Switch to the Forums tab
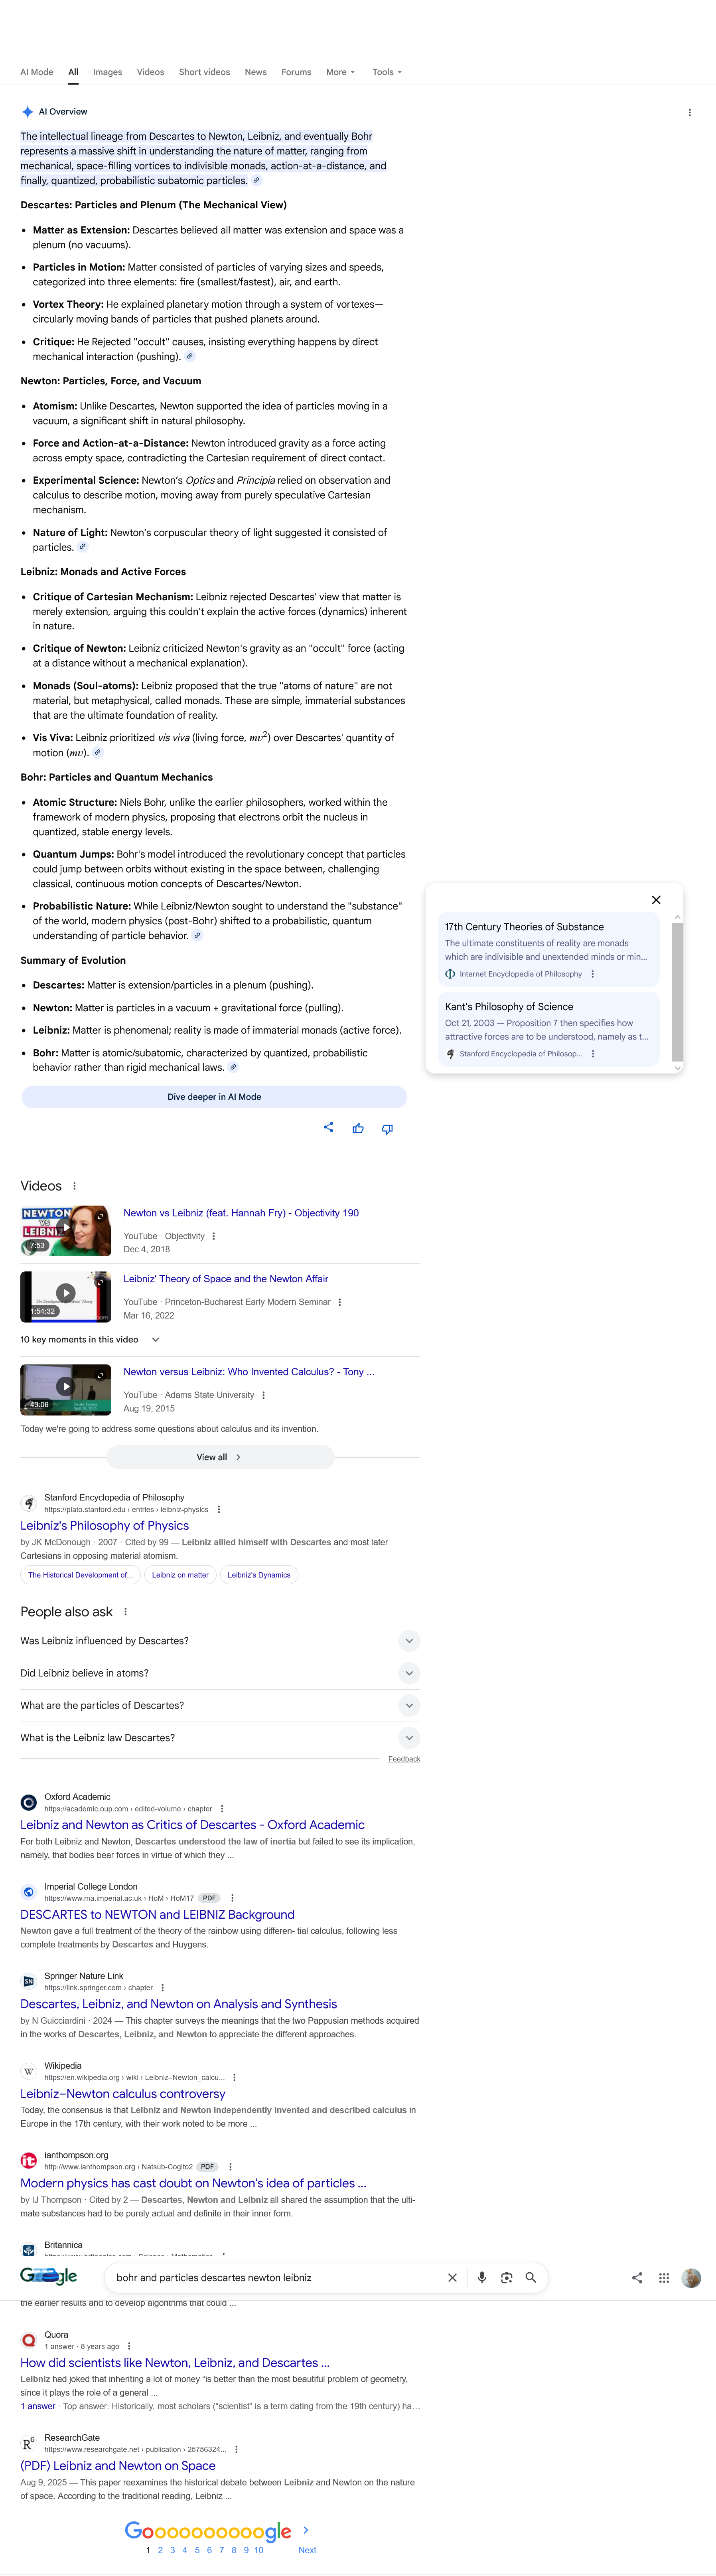 click(296, 72)
